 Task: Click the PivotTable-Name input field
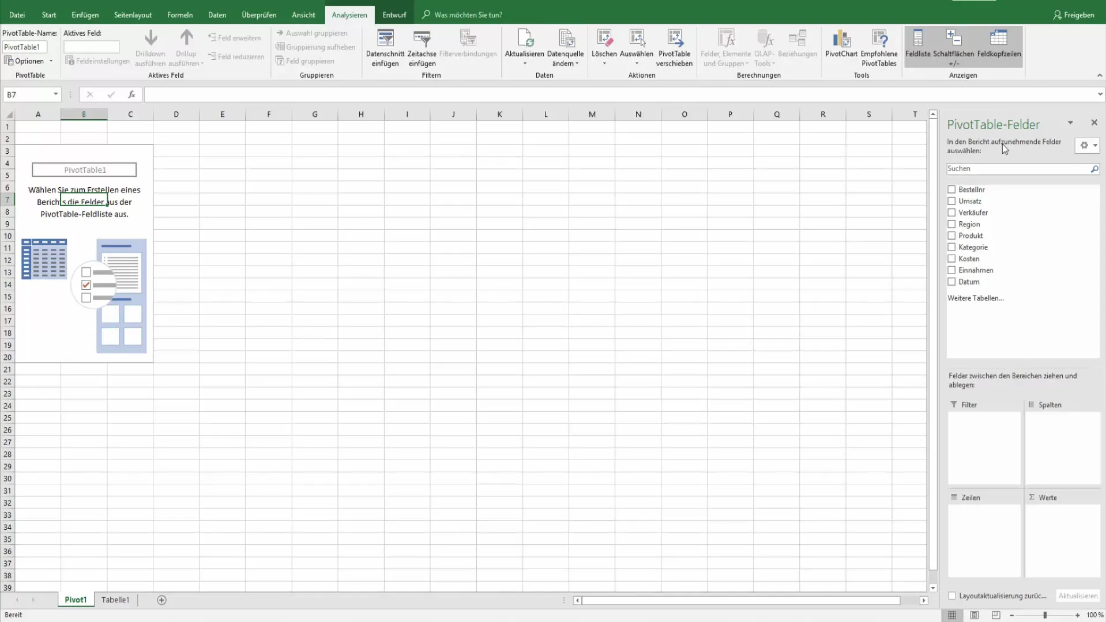click(x=24, y=47)
